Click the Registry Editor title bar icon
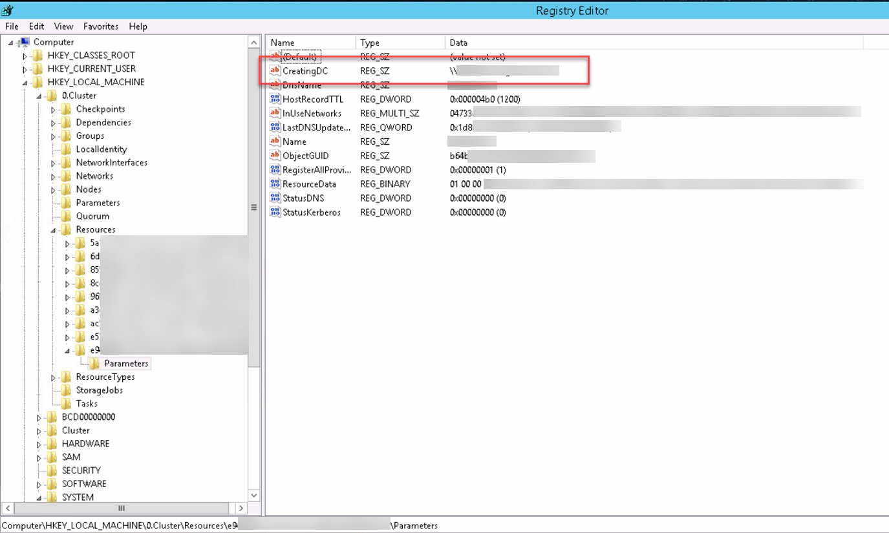 point(8,10)
